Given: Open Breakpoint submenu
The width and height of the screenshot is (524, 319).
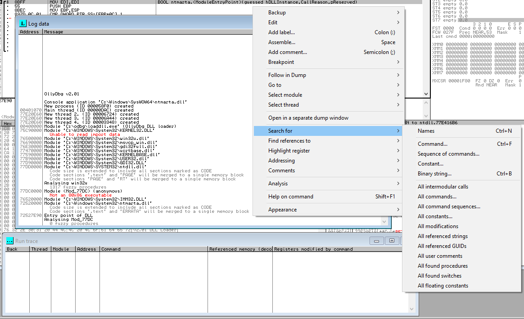Looking at the screenshot, I should [x=329, y=62].
